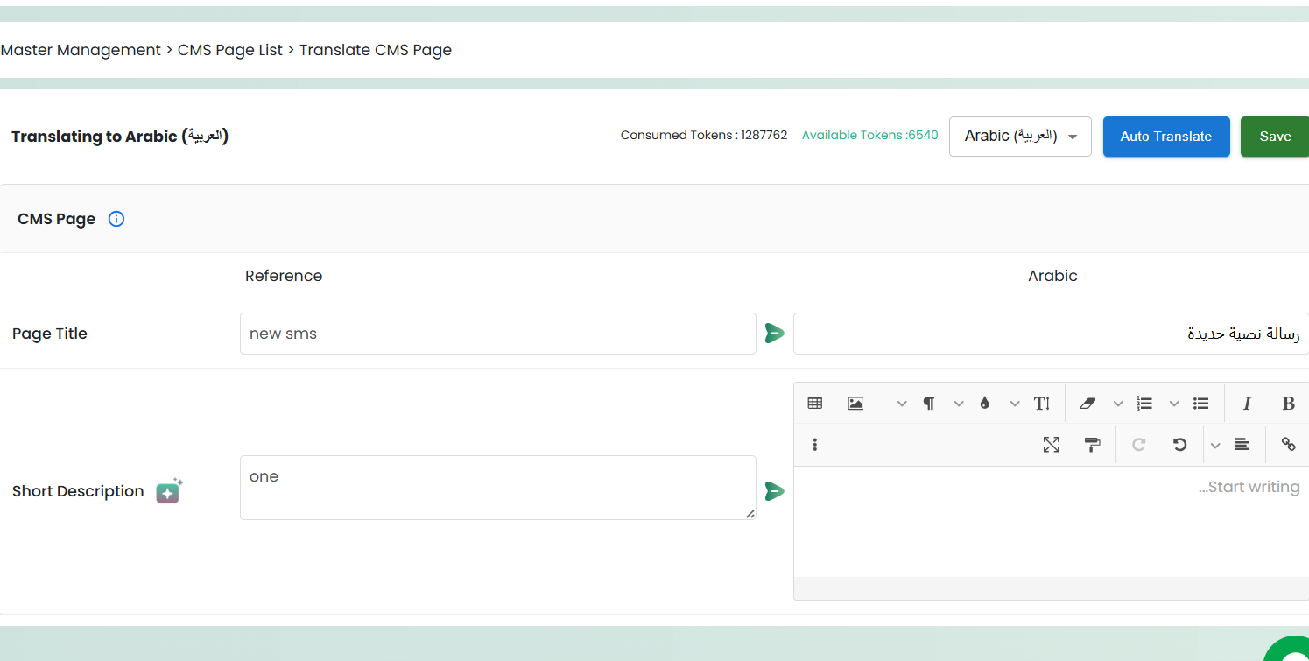Viewport: 1309px width, 661px height.
Task: Select the paint roller copy format tool
Action: (x=1093, y=445)
